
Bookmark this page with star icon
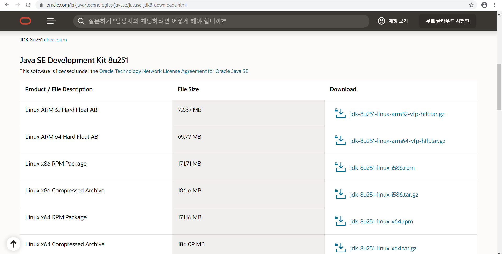471,5
